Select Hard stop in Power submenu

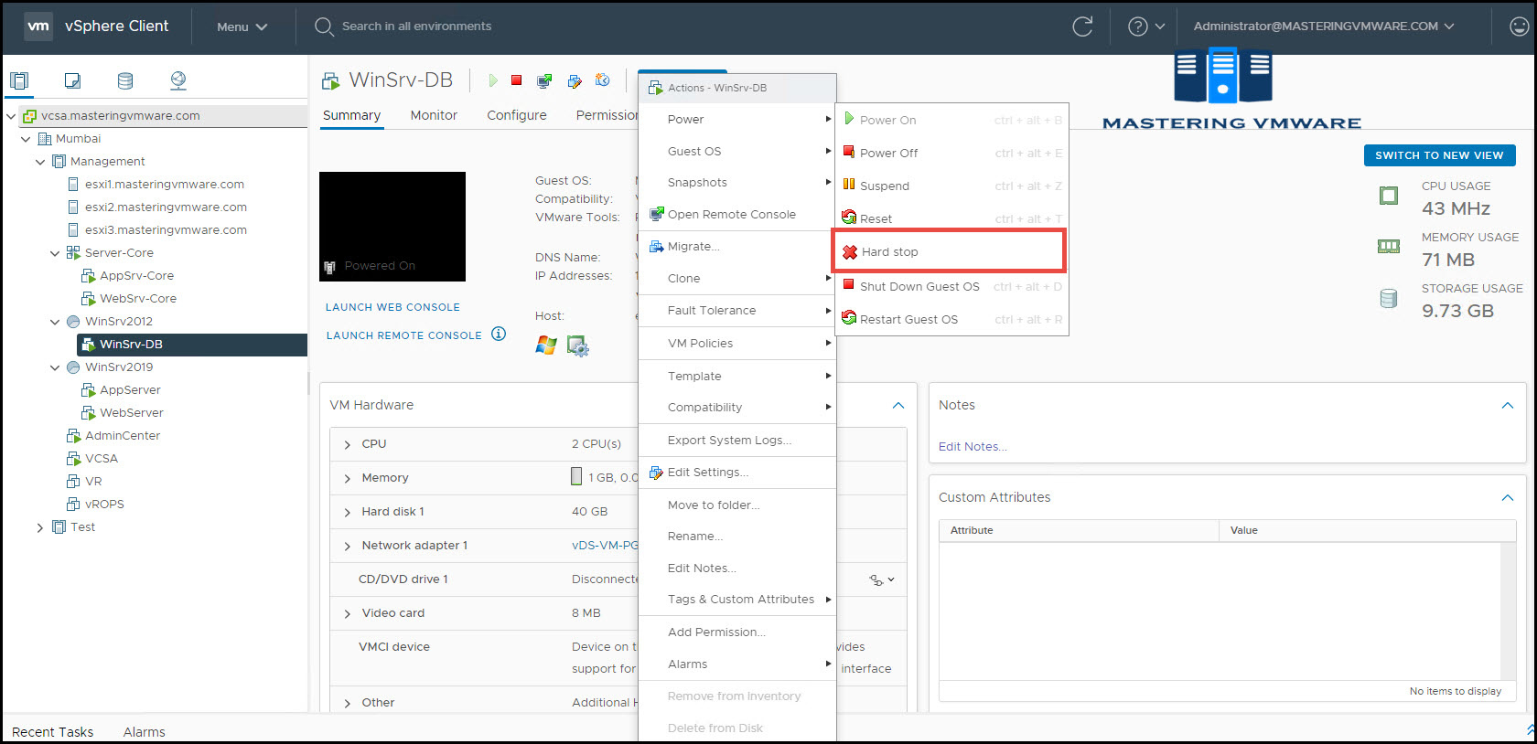950,251
